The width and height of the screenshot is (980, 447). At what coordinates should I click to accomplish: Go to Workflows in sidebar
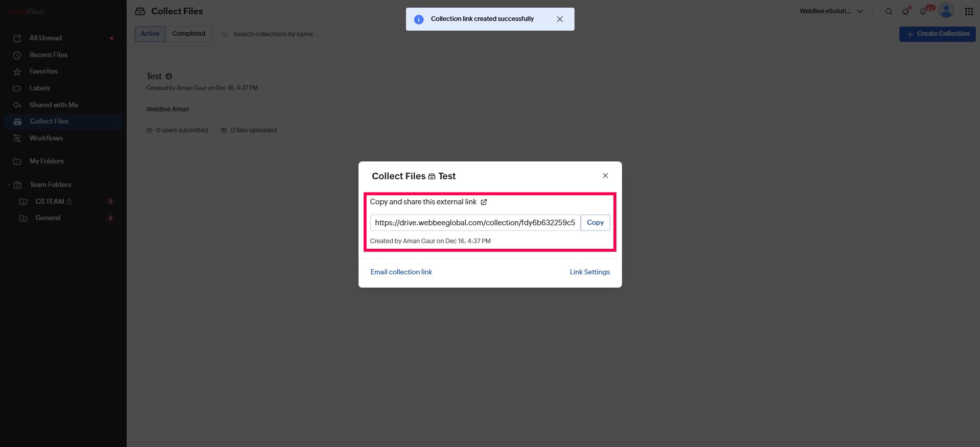46,138
